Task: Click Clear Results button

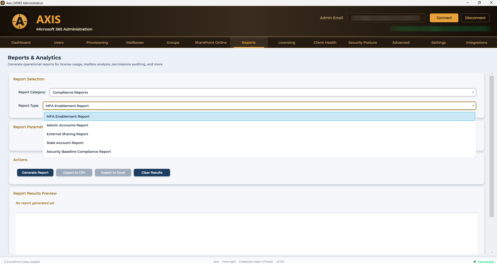Action: (152, 172)
